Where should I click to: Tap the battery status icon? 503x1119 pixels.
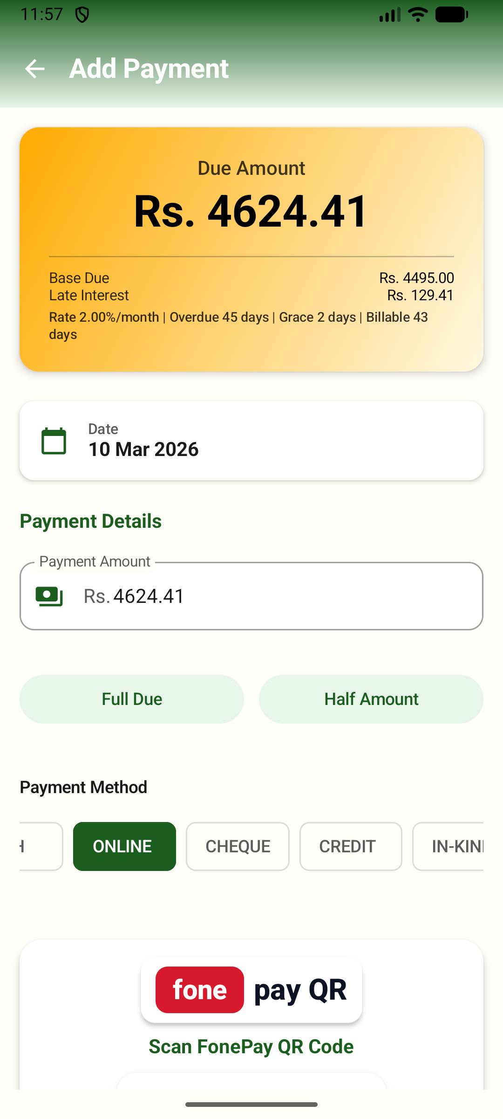click(451, 14)
